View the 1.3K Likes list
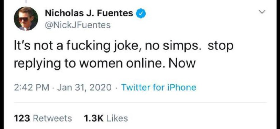The image size is (280, 129). pos(106,118)
